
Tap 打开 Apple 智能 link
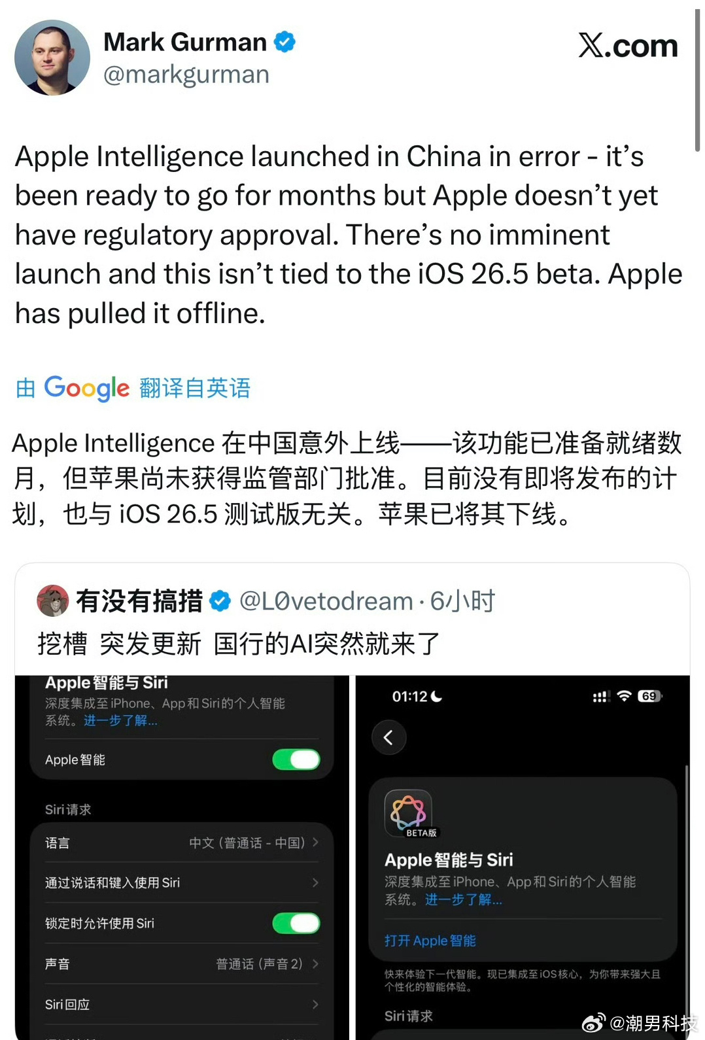tap(430, 941)
